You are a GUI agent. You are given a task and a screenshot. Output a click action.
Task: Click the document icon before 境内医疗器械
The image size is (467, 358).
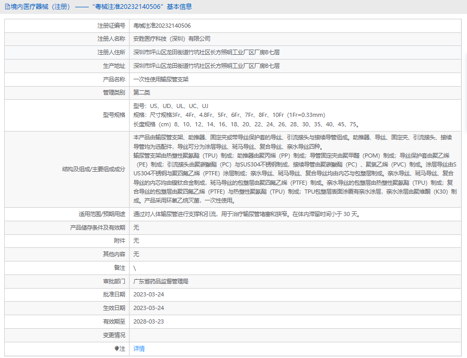[x=7, y=7]
